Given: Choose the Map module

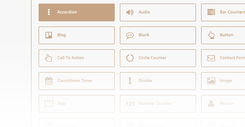Looking at the screenshot, I should (x=77, y=104).
